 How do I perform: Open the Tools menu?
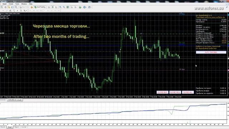(17, 4)
